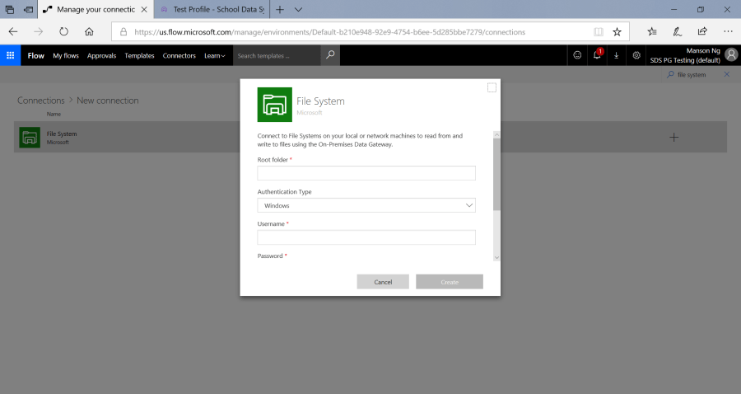The image size is (741, 394).
Task: Cancel the new connection dialog
Action: coord(383,282)
